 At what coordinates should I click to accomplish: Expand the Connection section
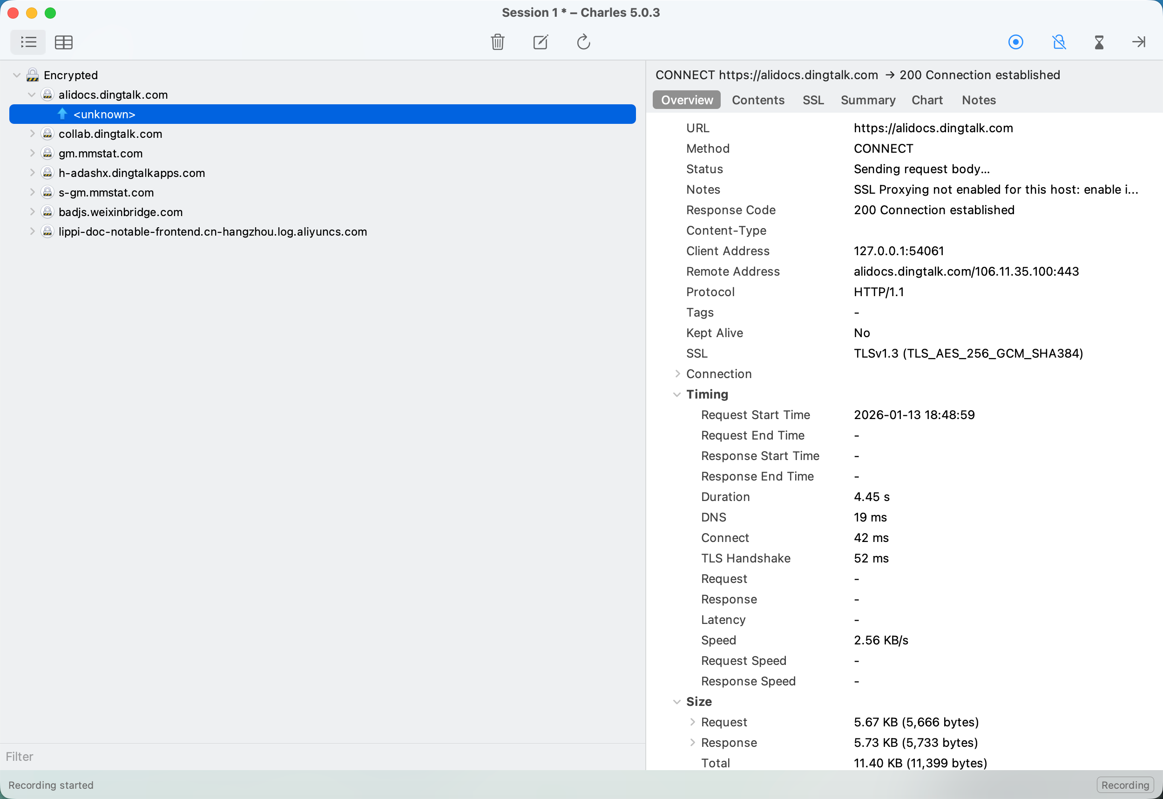point(677,374)
